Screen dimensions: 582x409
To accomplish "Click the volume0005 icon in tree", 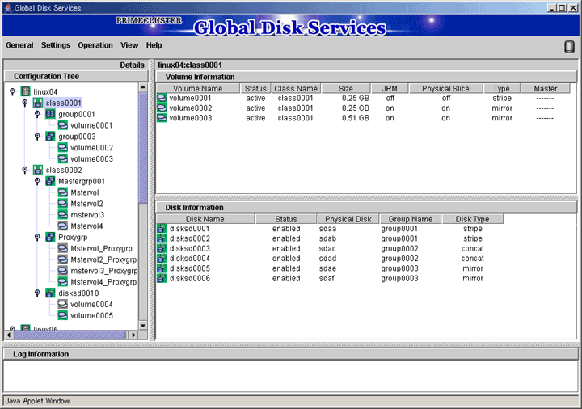I will coord(63,315).
